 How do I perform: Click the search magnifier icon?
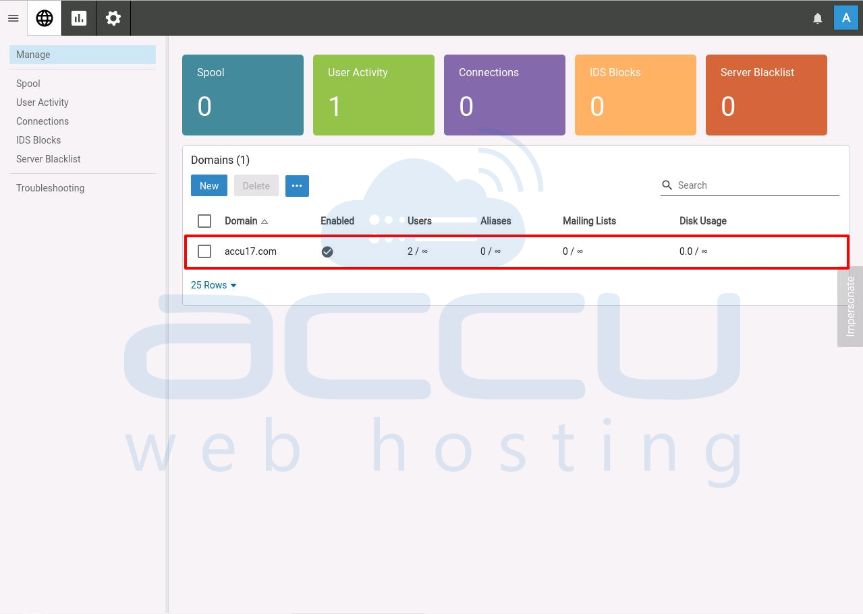667,185
